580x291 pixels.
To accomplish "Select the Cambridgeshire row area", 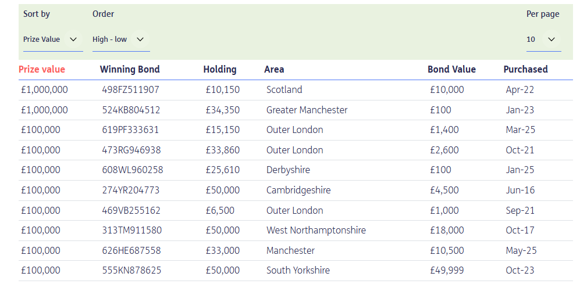I will coord(298,190).
